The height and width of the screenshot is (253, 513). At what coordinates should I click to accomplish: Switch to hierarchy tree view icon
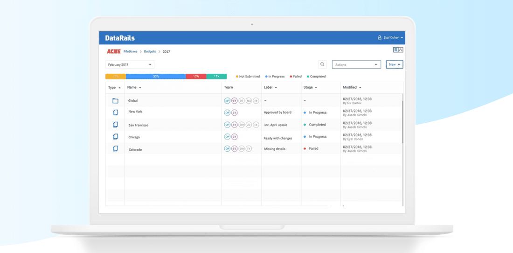(x=401, y=50)
